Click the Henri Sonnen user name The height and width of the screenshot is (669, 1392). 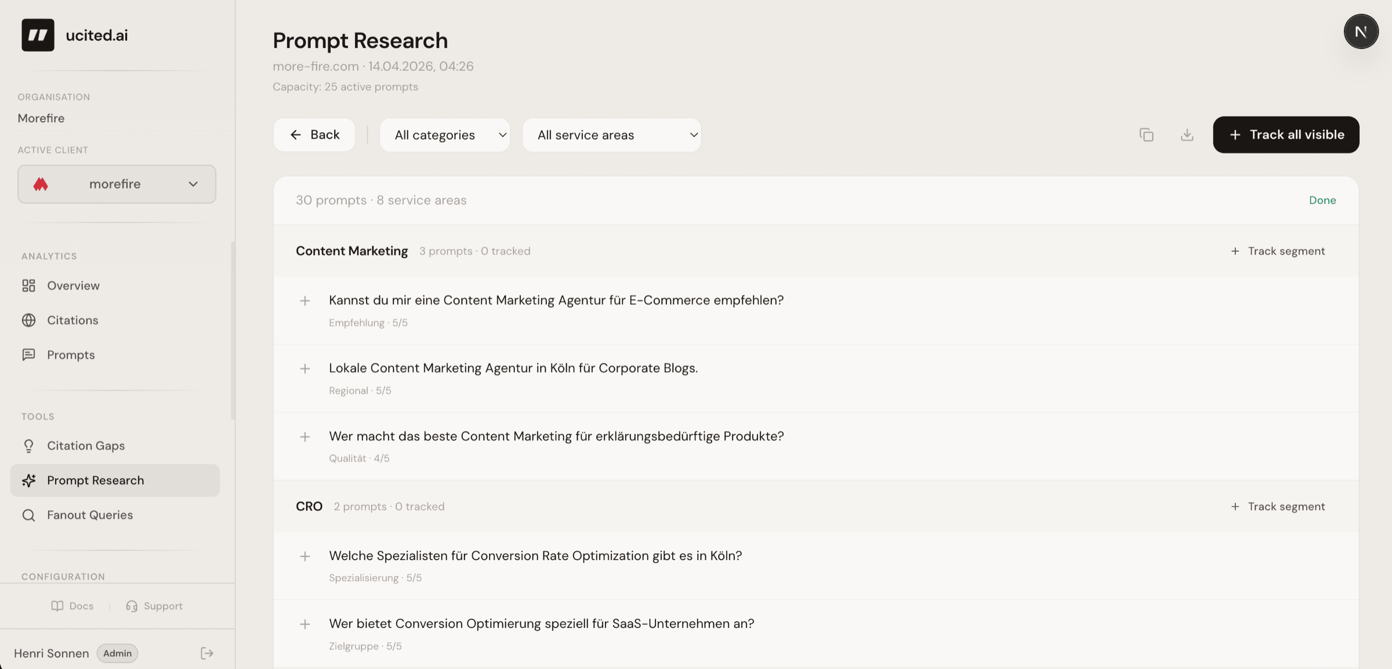tap(52, 653)
